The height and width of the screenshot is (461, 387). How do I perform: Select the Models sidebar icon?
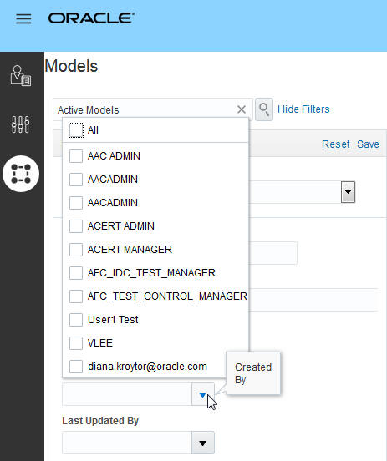(x=21, y=174)
